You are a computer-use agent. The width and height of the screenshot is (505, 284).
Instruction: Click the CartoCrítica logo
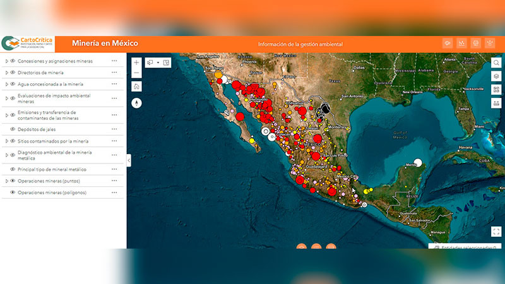tap(27, 44)
